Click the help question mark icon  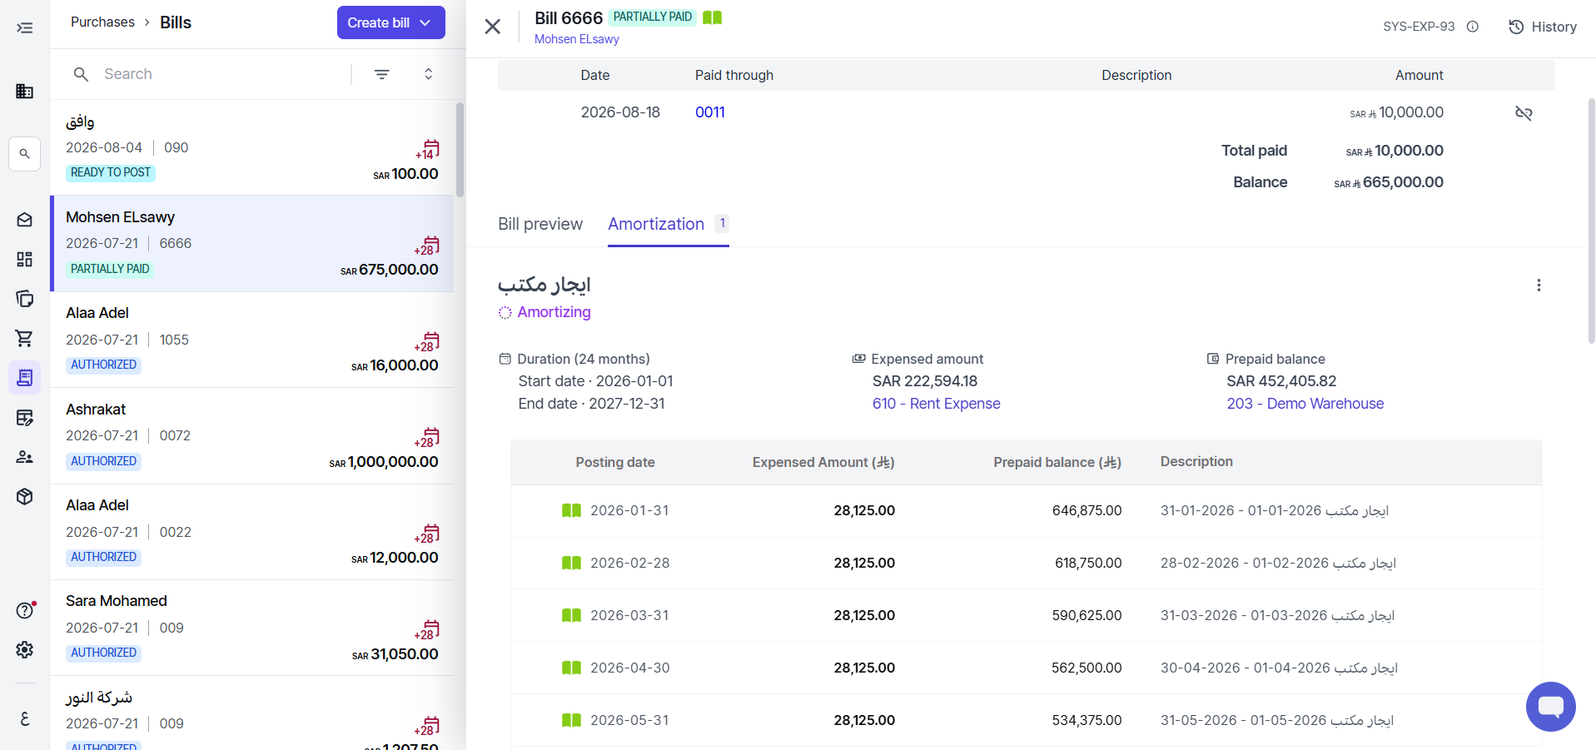coord(25,610)
